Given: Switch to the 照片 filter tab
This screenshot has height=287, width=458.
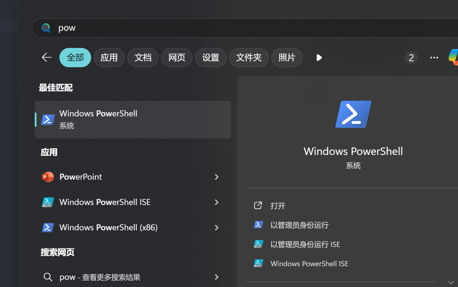Looking at the screenshot, I should click(x=287, y=58).
